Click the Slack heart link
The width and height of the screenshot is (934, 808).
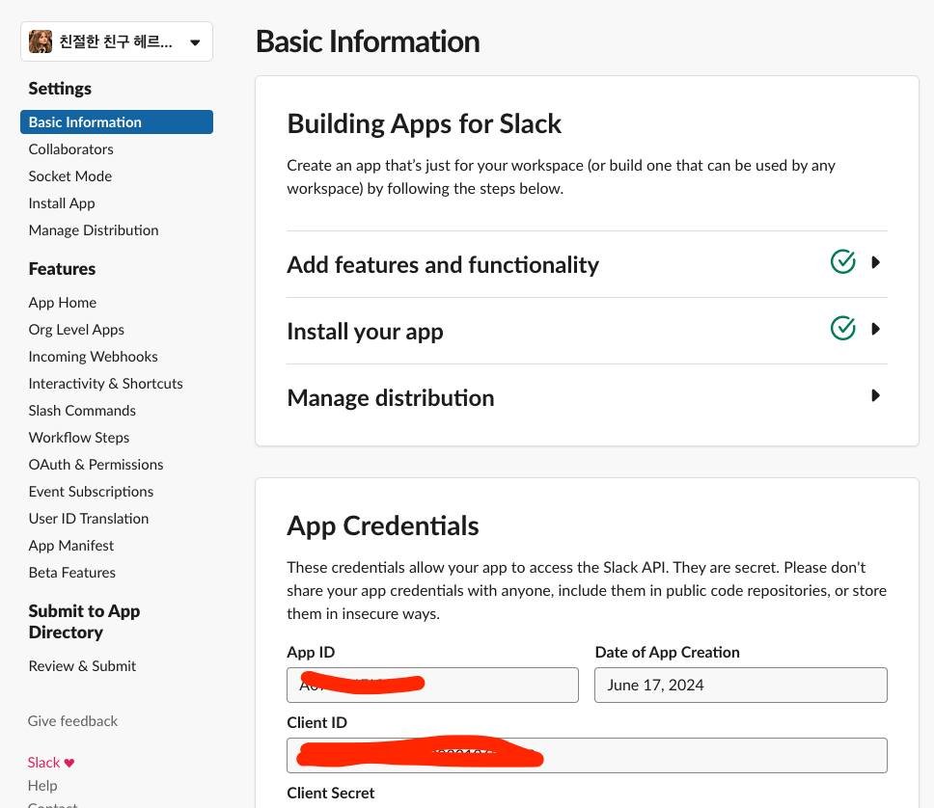51,763
